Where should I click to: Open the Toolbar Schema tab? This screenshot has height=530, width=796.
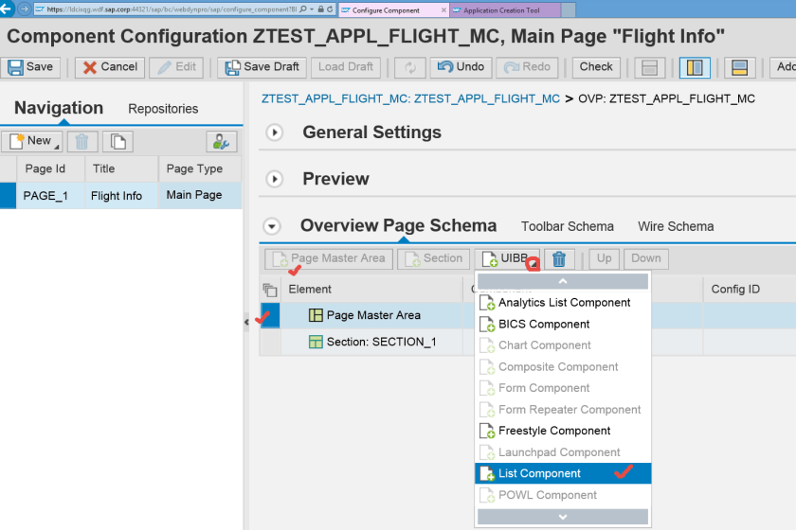568,226
